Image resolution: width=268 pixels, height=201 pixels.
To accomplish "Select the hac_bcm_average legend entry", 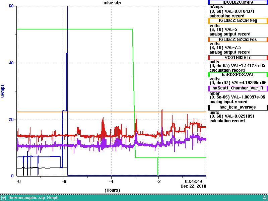I will pyautogui.click(x=238, y=107).
